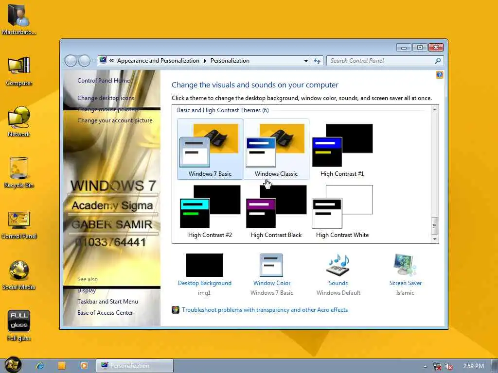Launch Internet Explorer from the taskbar
The width and height of the screenshot is (498, 373).
pyautogui.click(x=40, y=366)
